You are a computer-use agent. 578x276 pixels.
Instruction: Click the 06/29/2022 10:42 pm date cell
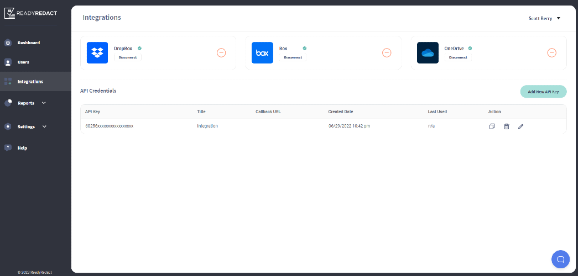[x=350, y=126]
